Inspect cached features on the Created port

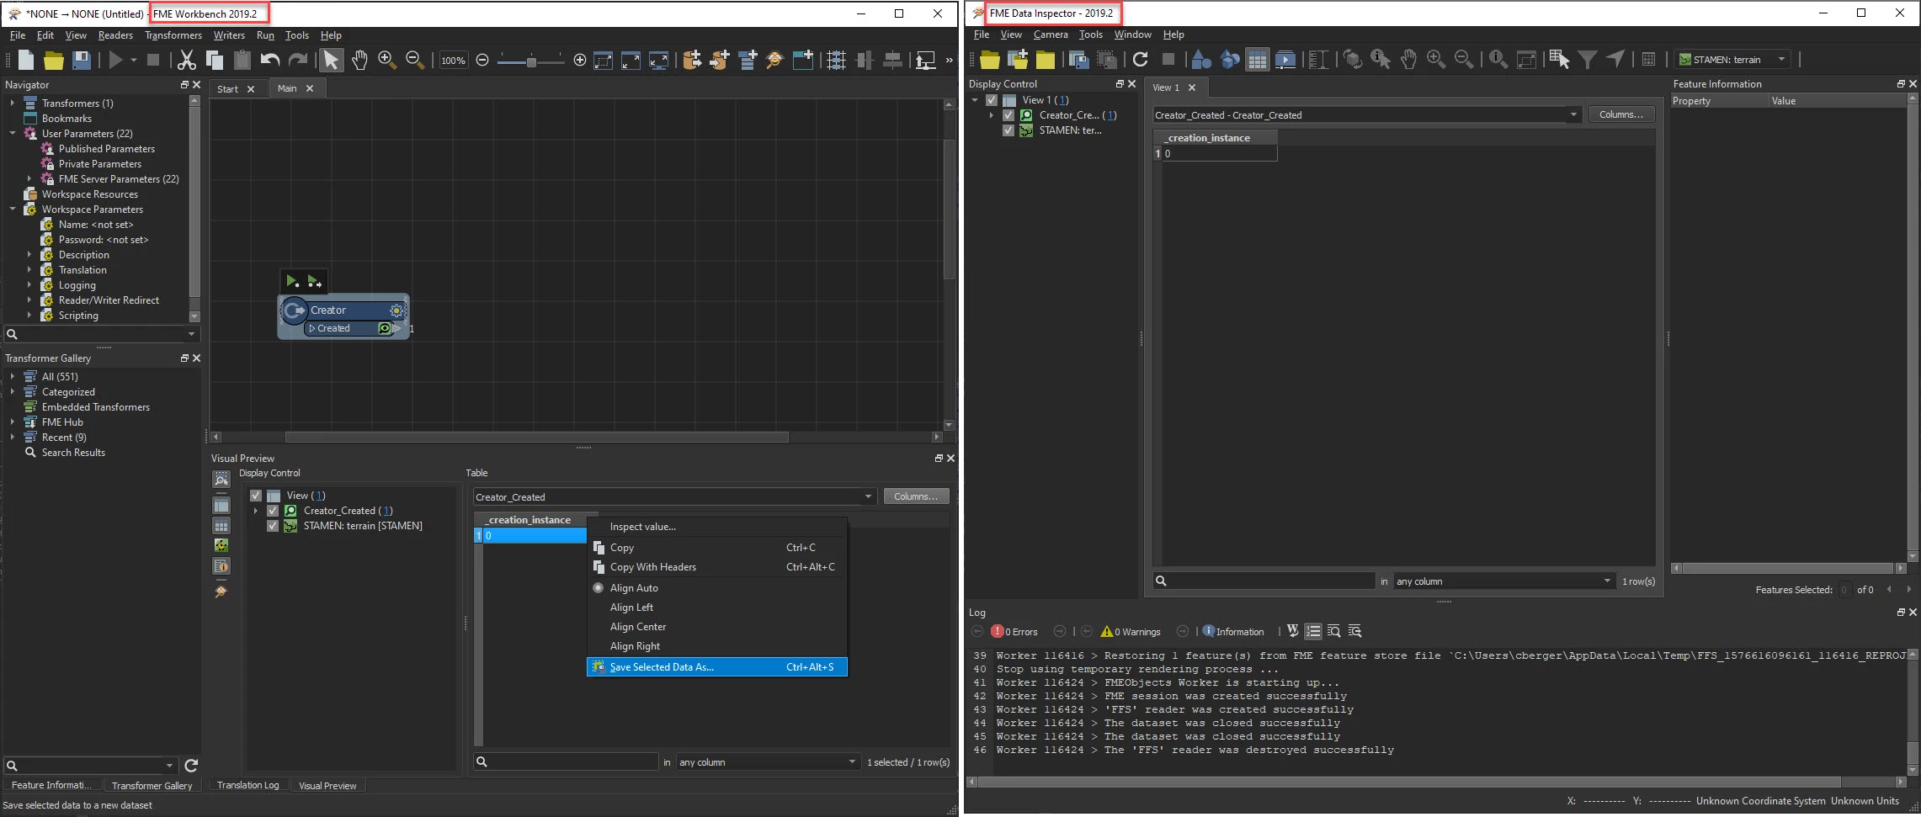(x=385, y=328)
